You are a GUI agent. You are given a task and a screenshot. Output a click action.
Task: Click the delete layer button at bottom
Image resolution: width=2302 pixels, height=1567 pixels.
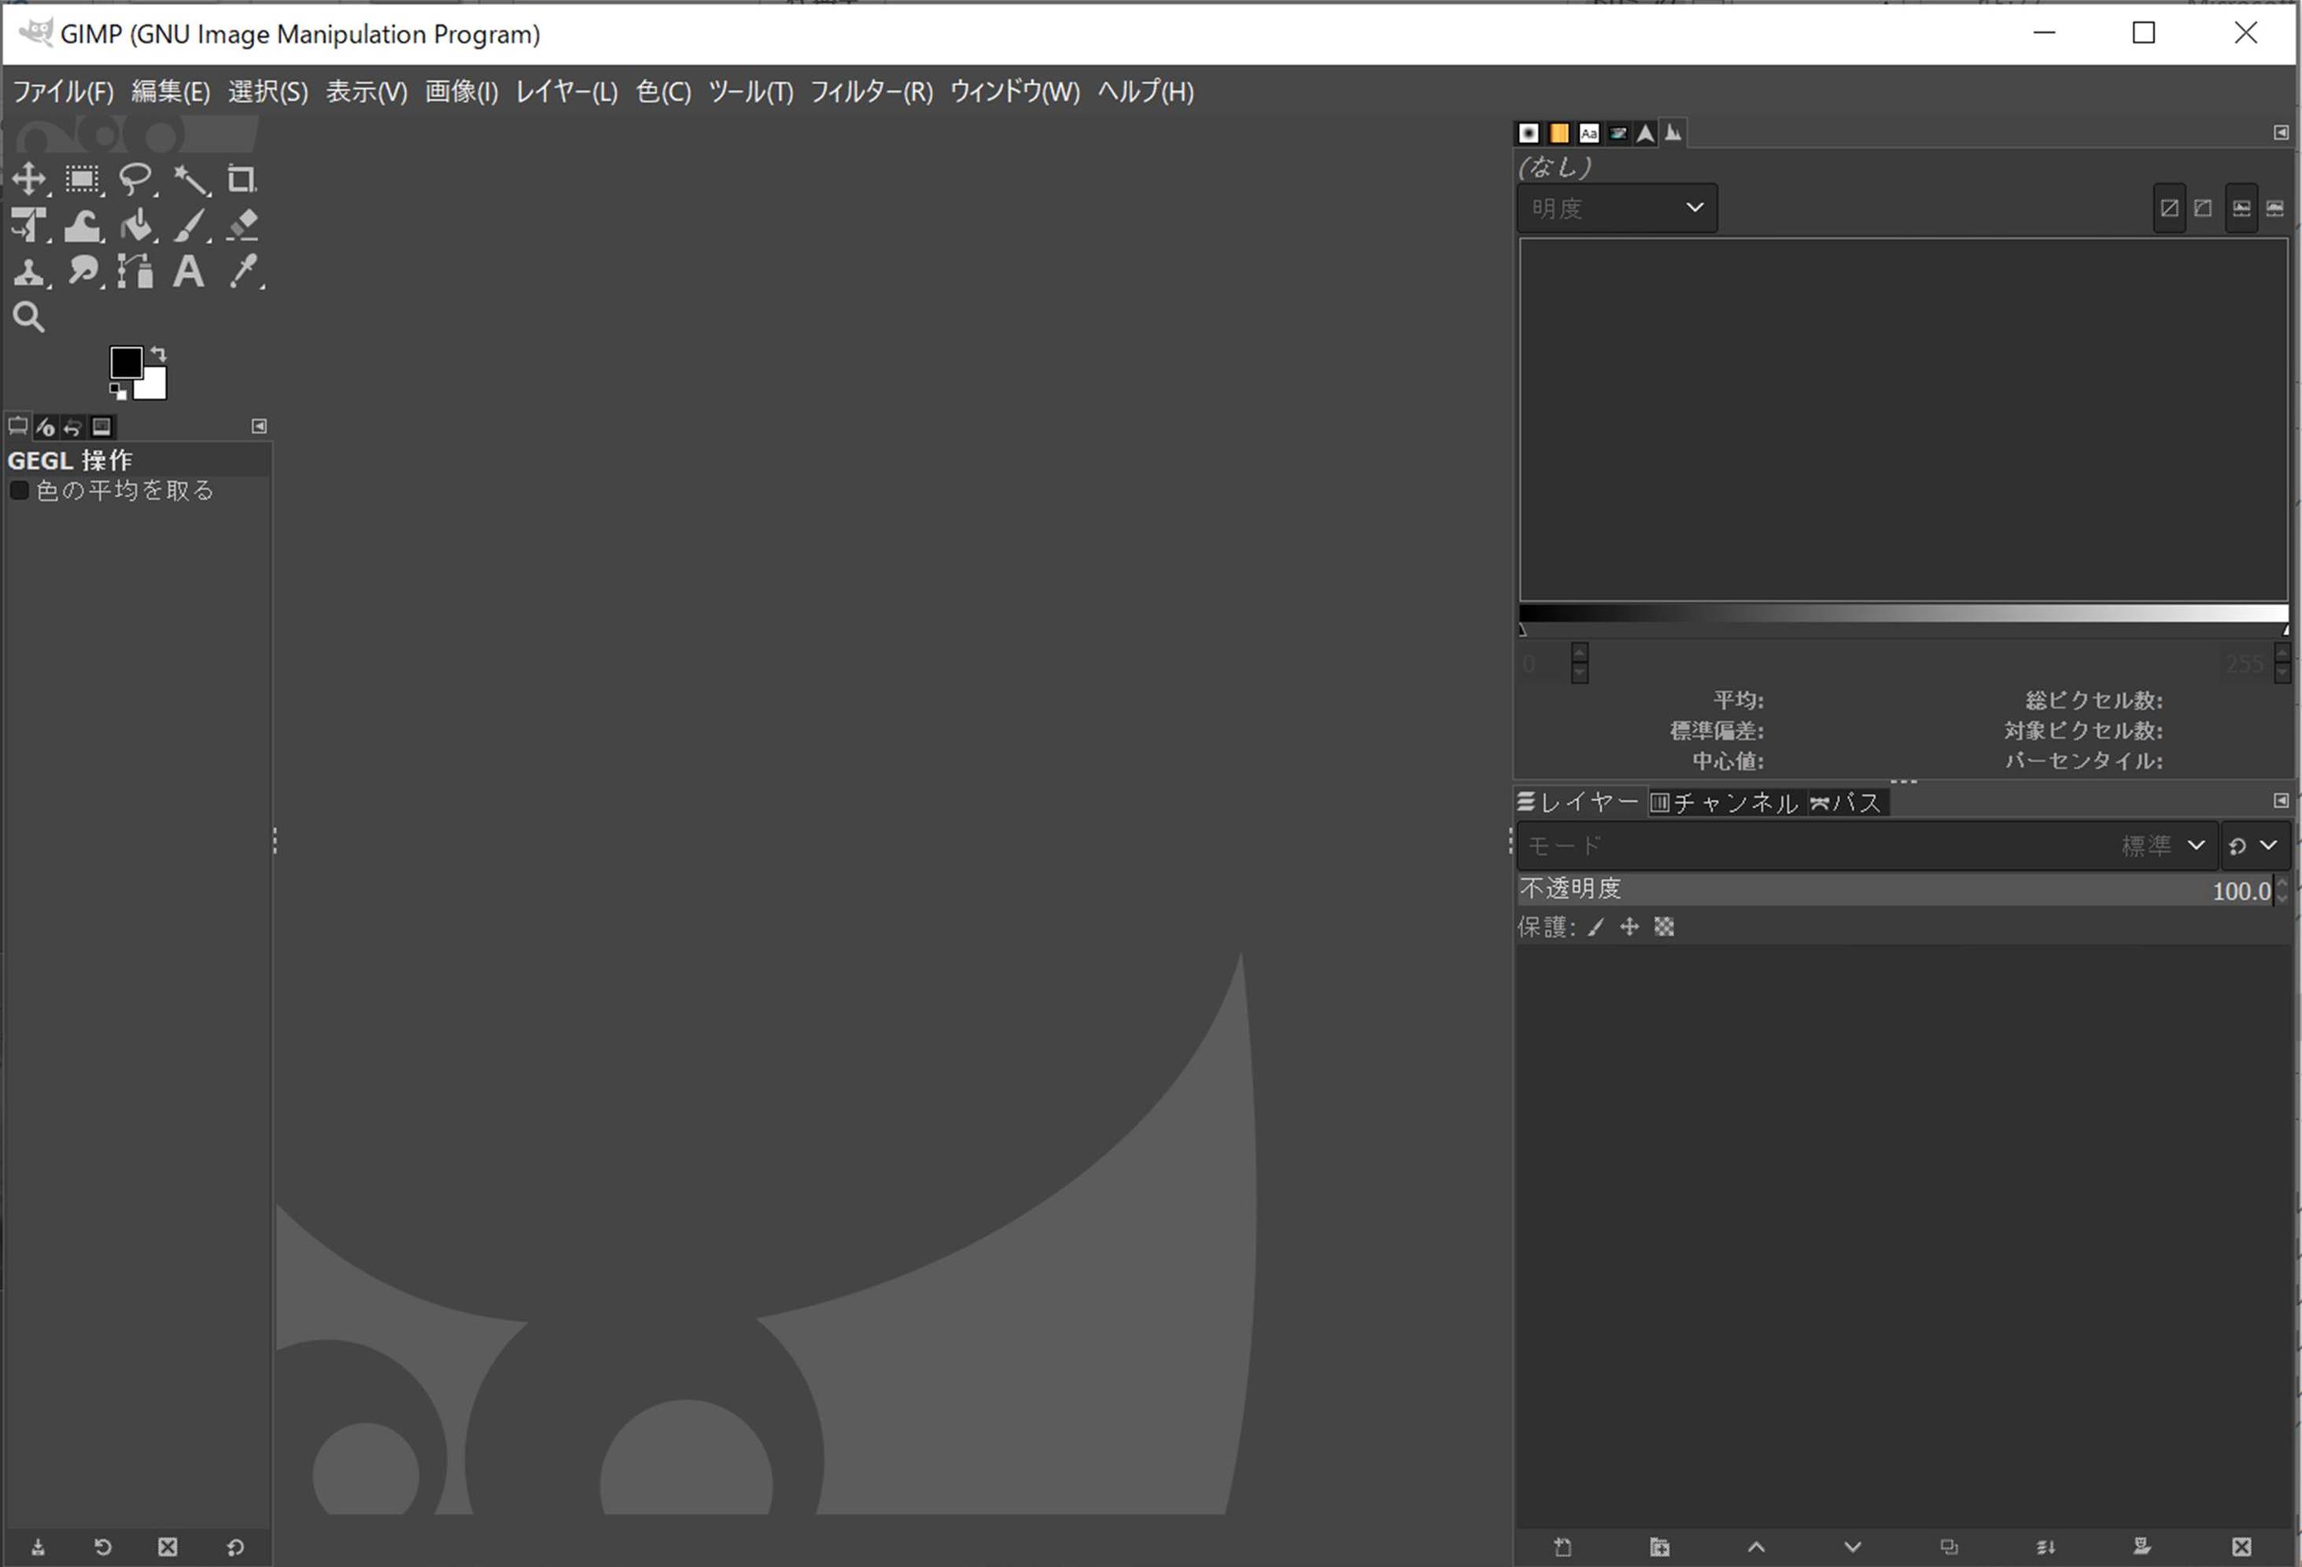[2241, 1547]
